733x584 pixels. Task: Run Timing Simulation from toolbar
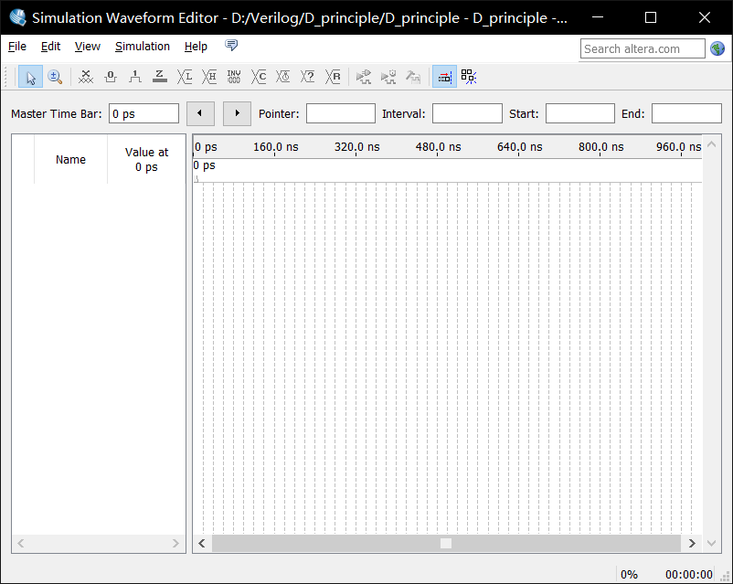tap(388, 77)
